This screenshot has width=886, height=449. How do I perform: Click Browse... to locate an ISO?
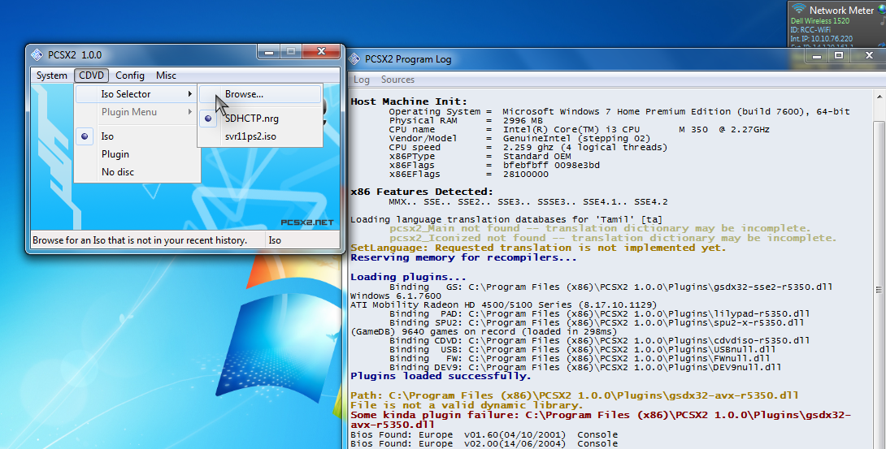[x=244, y=94]
